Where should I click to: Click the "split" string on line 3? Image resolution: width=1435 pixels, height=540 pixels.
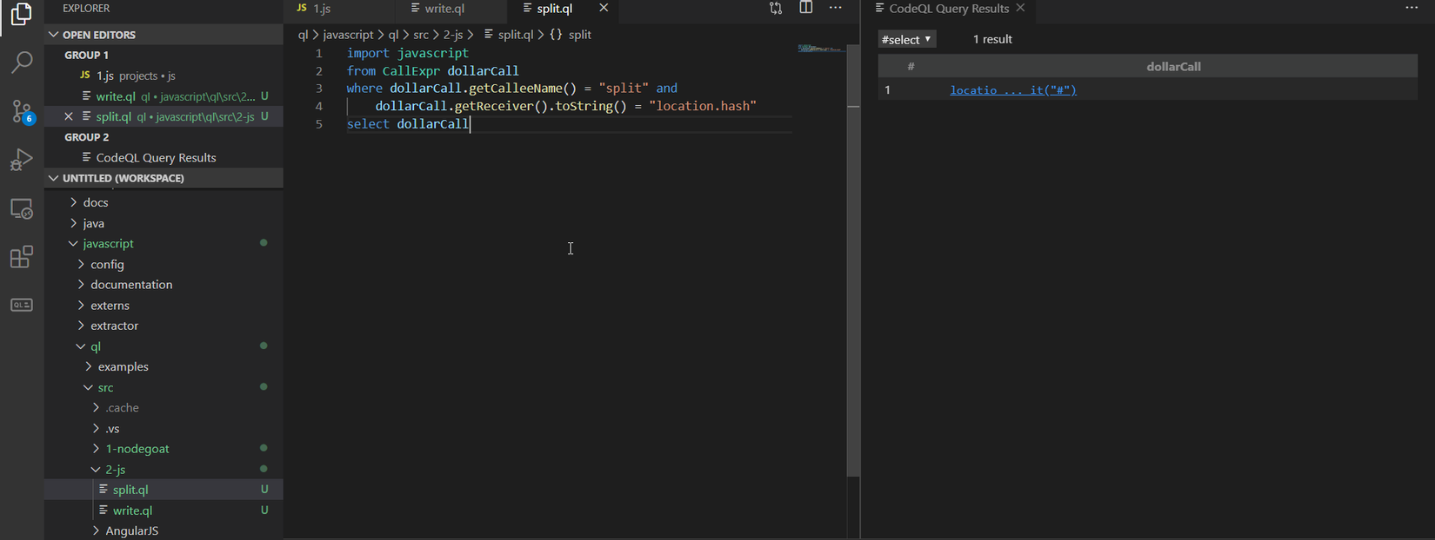point(624,89)
